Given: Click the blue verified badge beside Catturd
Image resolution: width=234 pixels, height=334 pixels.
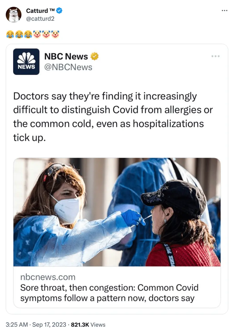Looking at the screenshot, I should pyautogui.click(x=60, y=11).
